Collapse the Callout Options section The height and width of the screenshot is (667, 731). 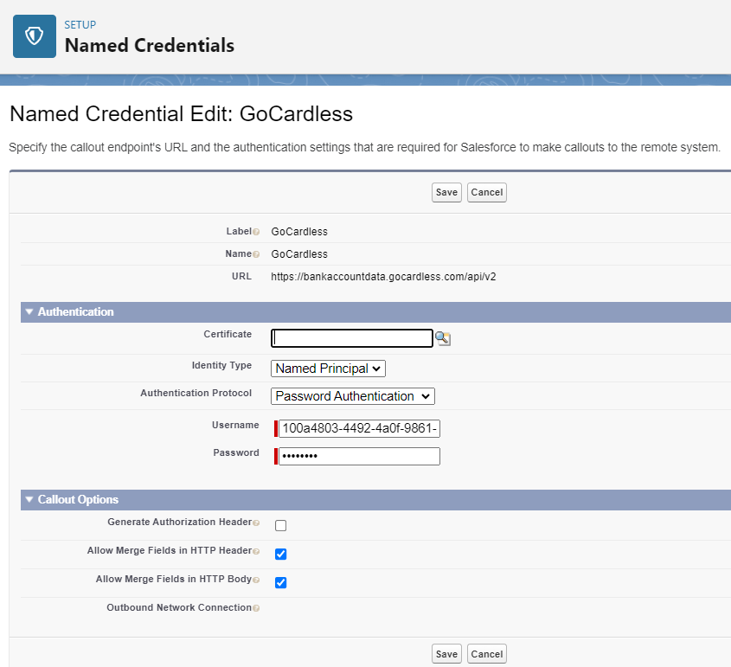(29, 500)
